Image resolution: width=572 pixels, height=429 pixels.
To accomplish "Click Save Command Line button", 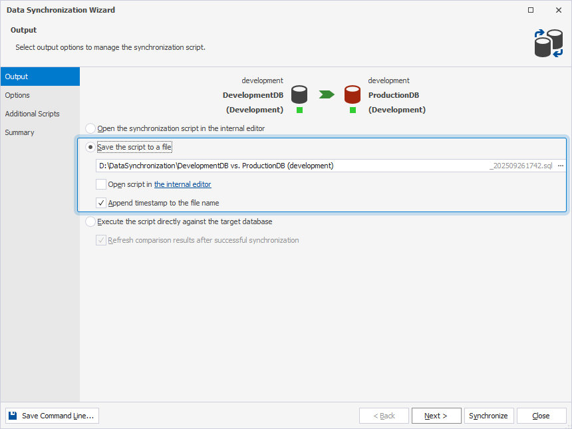I will click(51, 415).
